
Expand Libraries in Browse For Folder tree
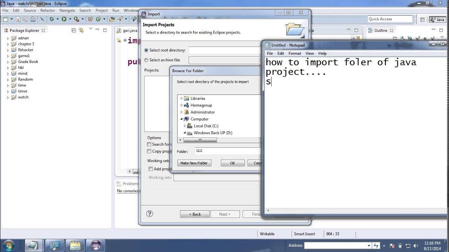[x=181, y=98]
